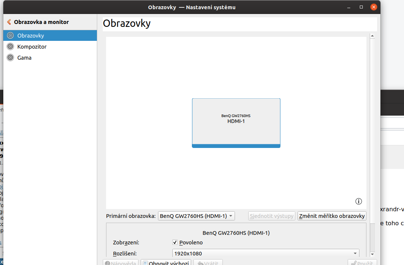Click the Změnit měřítko obrazovky button
Viewport: 404px width, 265px height.
pos(332,216)
